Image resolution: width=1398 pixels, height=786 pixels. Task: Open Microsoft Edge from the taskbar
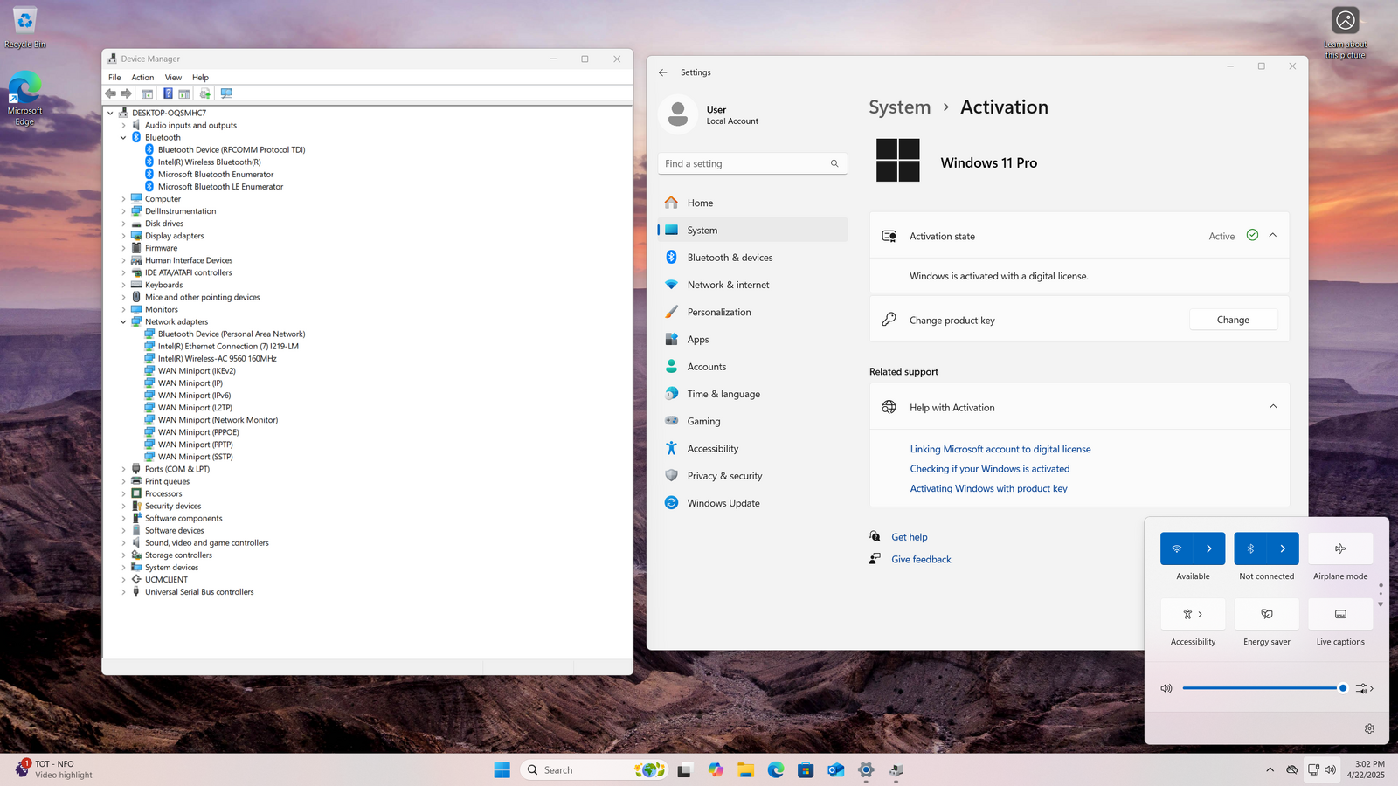[776, 769]
